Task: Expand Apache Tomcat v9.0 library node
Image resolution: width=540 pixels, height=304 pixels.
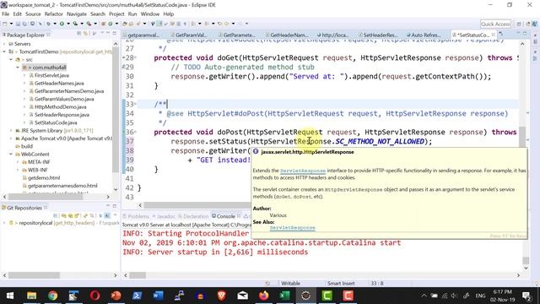Action: pos(11,138)
